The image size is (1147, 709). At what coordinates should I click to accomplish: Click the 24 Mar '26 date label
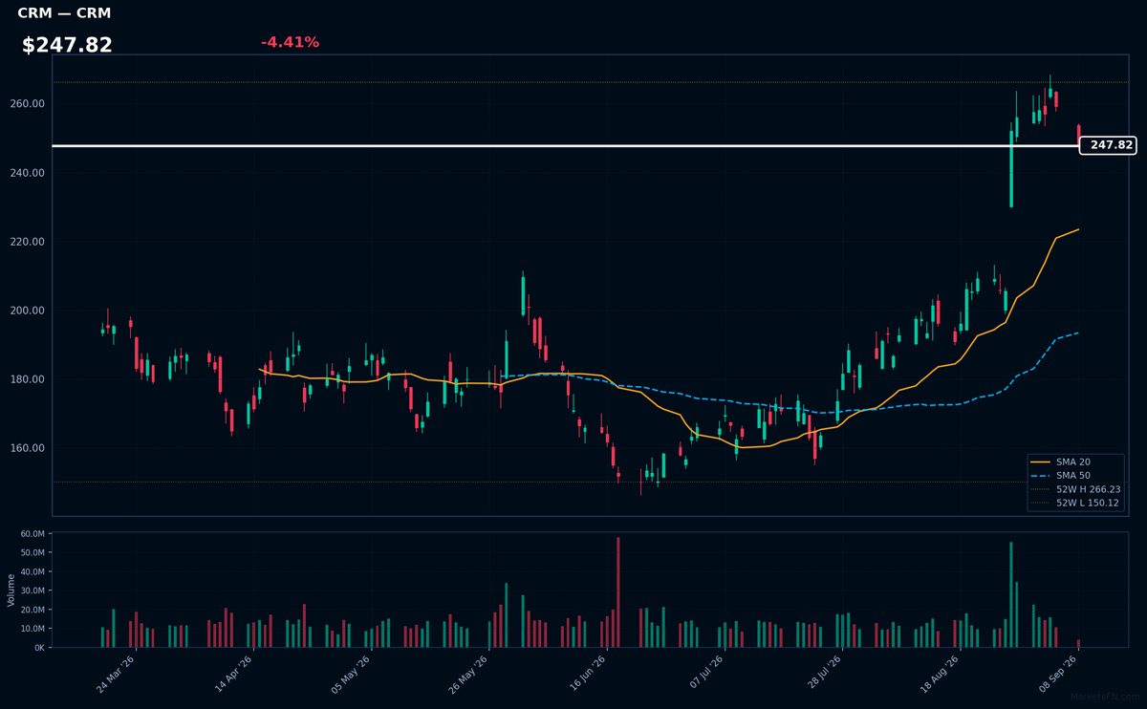(116, 674)
